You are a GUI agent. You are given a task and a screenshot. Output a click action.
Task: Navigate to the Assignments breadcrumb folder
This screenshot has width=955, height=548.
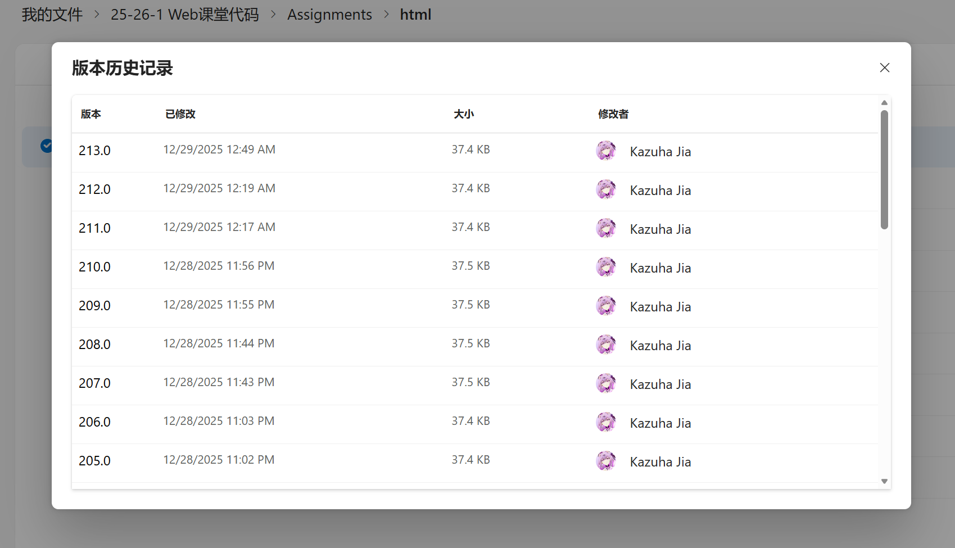pyautogui.click(x=329, y=15)
